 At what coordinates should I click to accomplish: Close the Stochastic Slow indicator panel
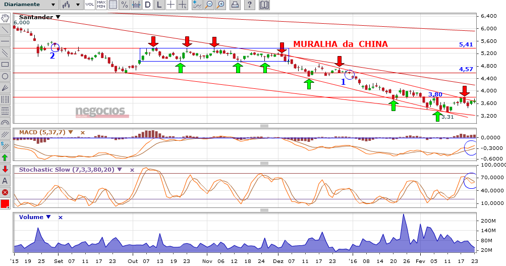point(132,170)
